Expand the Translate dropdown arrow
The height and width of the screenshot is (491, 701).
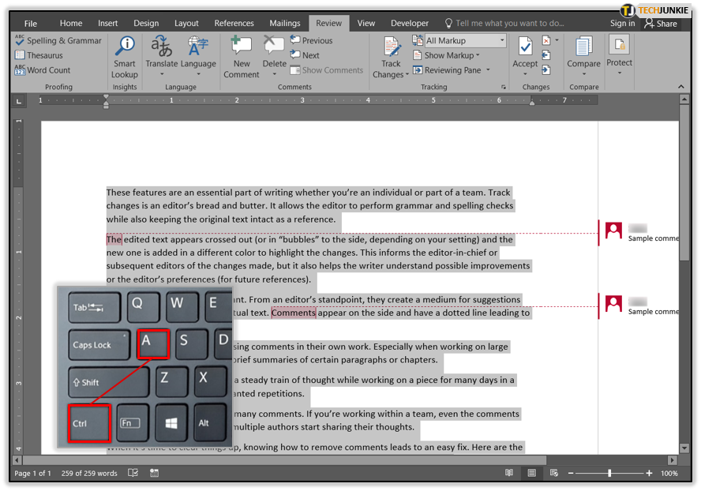pyautogui.click(x=162, y=74)
